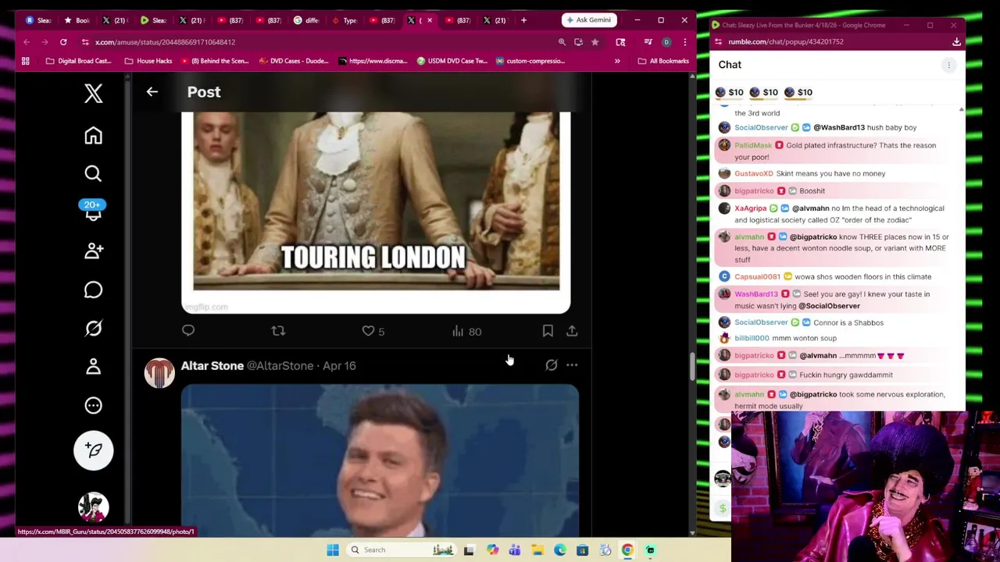Image resolution: width=1000 pixels, height=562 pixels.
Task: Open the custom-compressio bookmark
Action: coord(530,61)
